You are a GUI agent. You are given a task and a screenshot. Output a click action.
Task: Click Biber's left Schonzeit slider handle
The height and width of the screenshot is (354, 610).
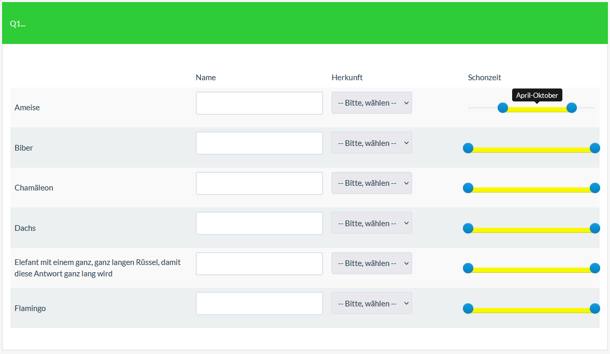pyautogui.click(x=468, y=148)
